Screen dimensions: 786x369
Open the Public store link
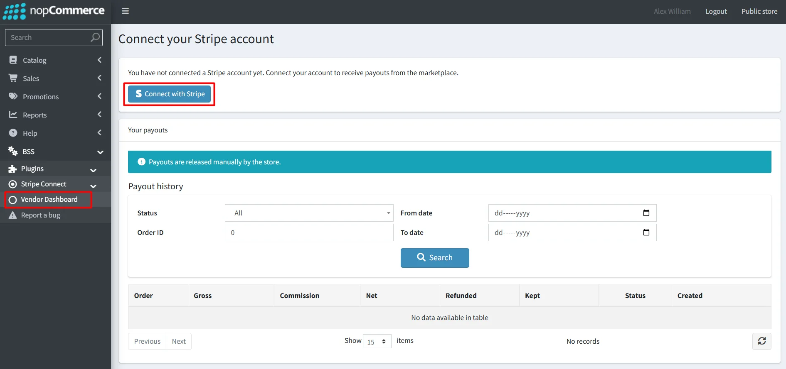(759, 11)
